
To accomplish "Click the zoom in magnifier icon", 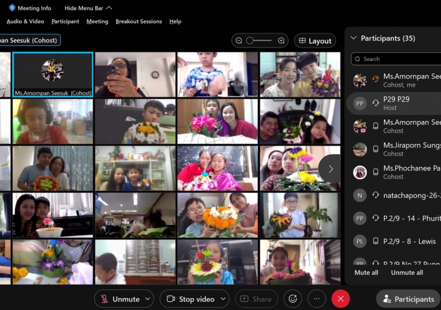I will click(x=281, y=41).
